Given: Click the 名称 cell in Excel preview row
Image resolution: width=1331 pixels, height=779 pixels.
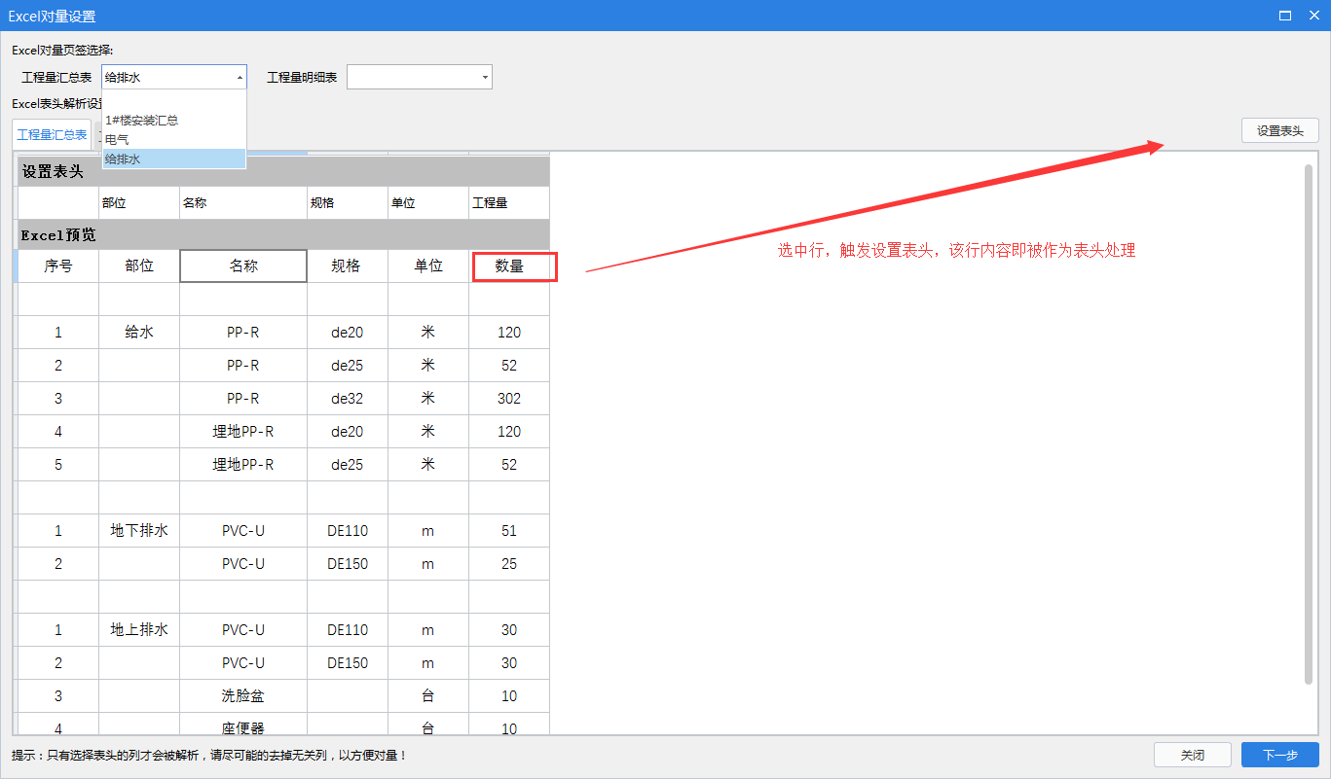Looking at the screenshot, I should pos(243,266).
